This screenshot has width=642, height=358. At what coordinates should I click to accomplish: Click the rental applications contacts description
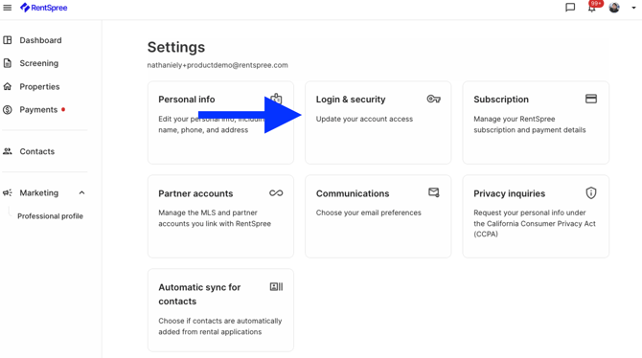[219, 326]
